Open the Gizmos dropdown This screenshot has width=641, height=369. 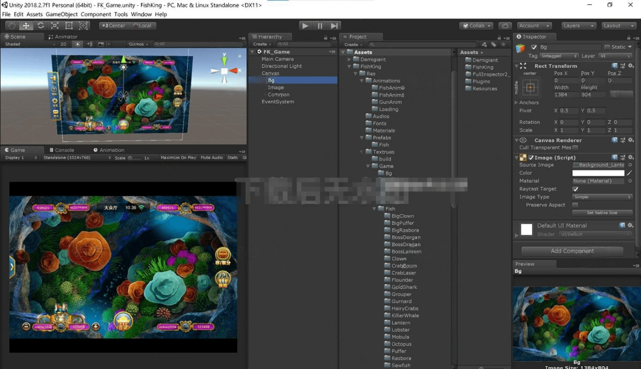pos(138,44)
